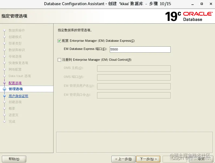Maximize the Database Configuration Assistant window
Viewport: 215px width, 163px height.
[x=202, y=4]
